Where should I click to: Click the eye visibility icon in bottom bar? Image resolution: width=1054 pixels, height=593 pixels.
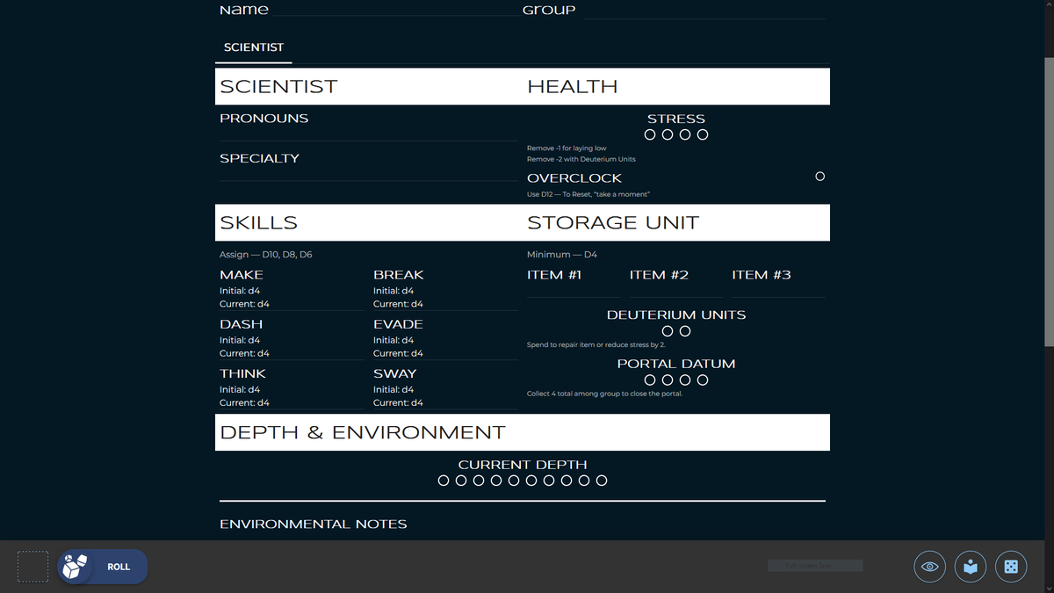click(929, 567)
